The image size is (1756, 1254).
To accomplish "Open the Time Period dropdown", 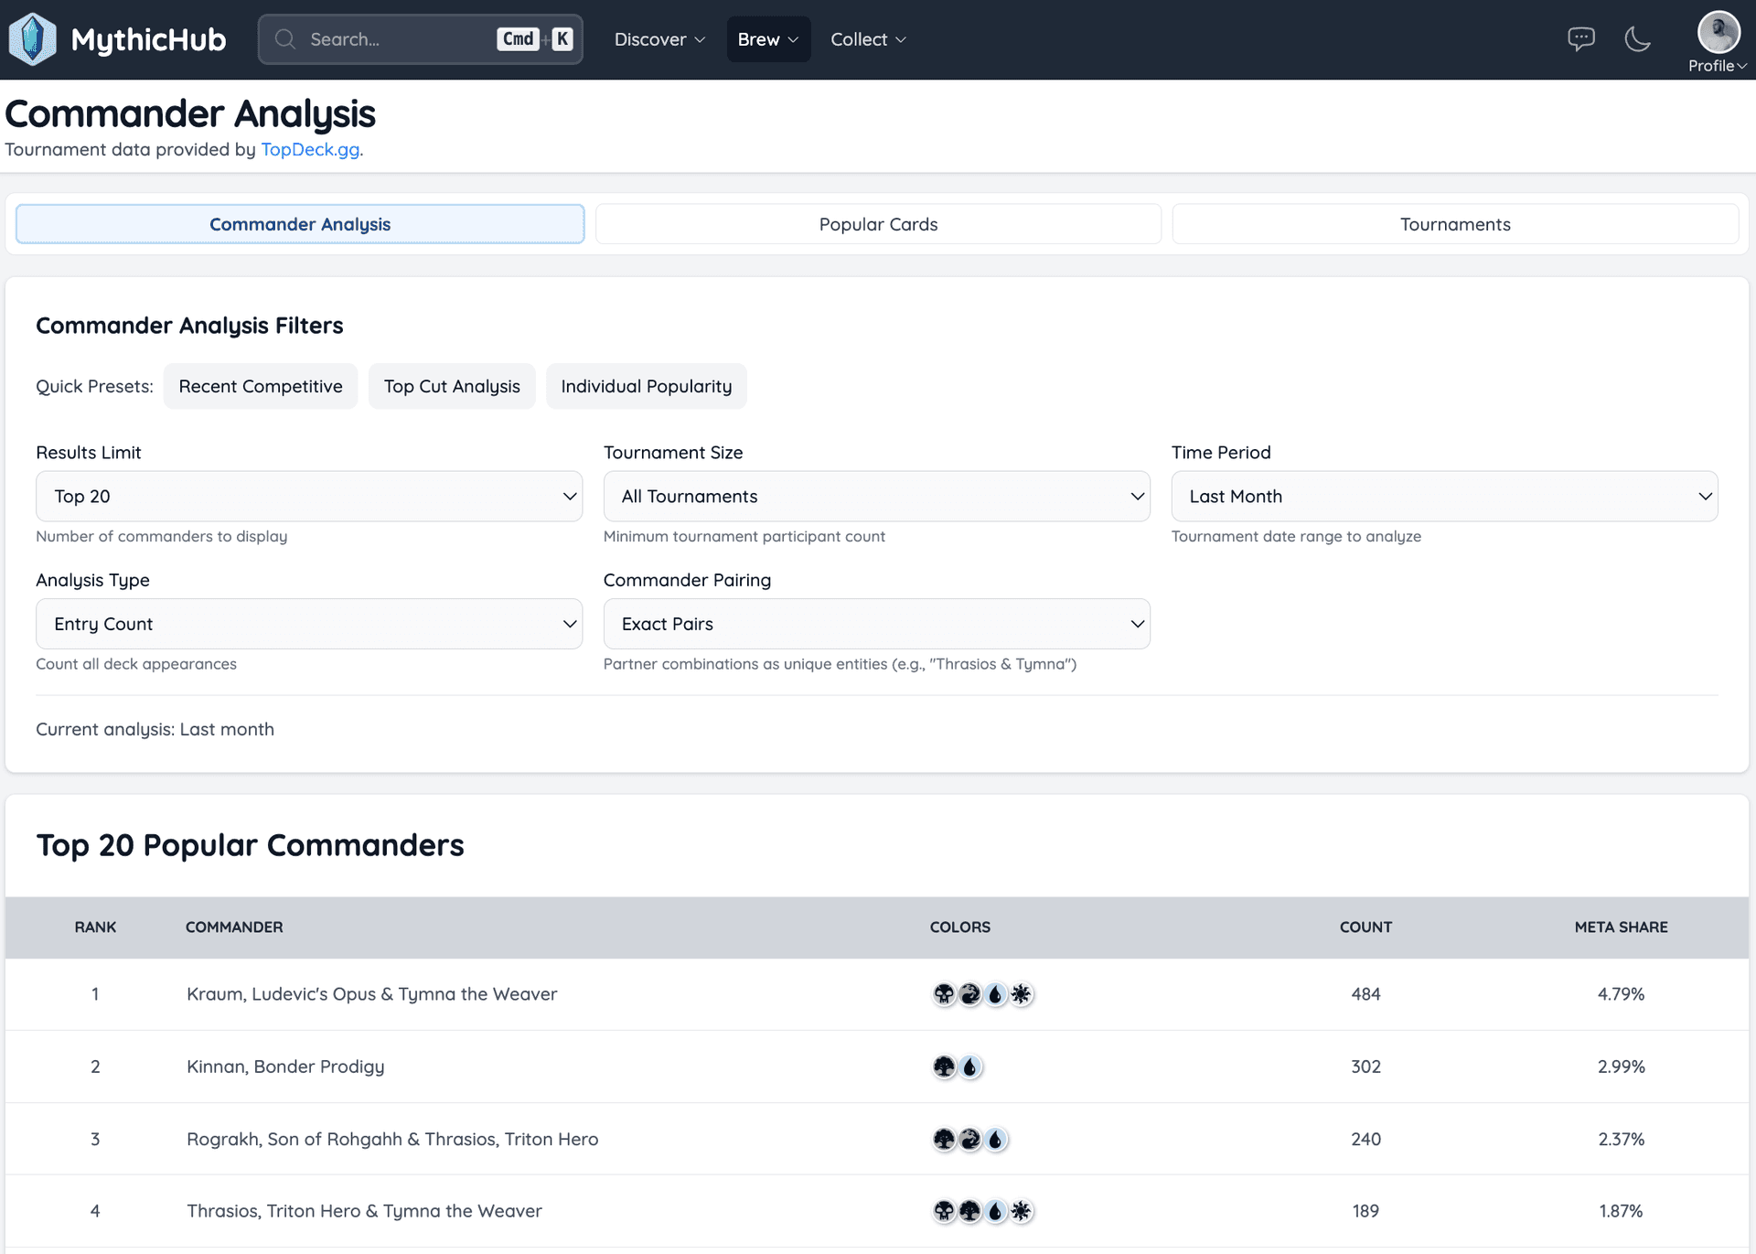I will [1444, 497].
